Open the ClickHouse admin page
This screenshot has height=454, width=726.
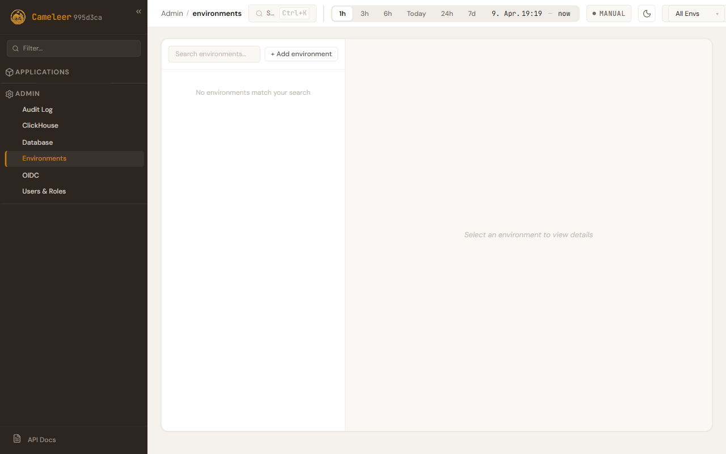click(40, 125)
